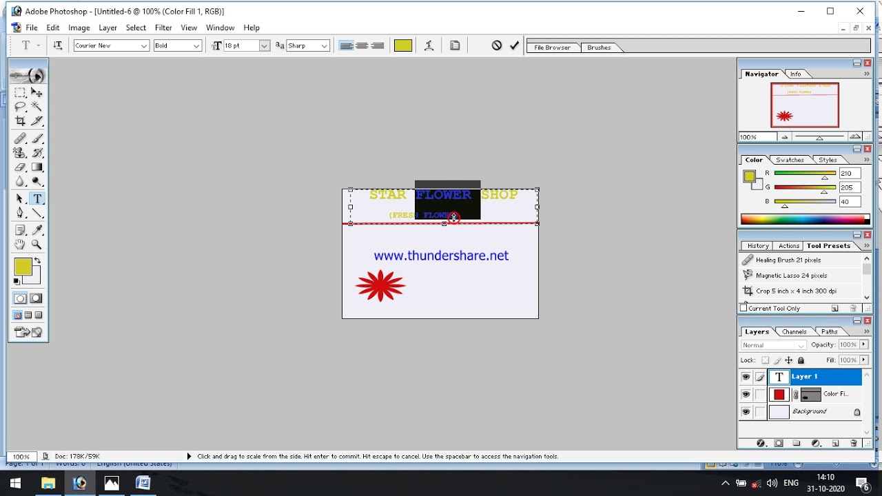Enable the Current Tool Only checkbox
882x496 pixels.
[x=744, y=308]
